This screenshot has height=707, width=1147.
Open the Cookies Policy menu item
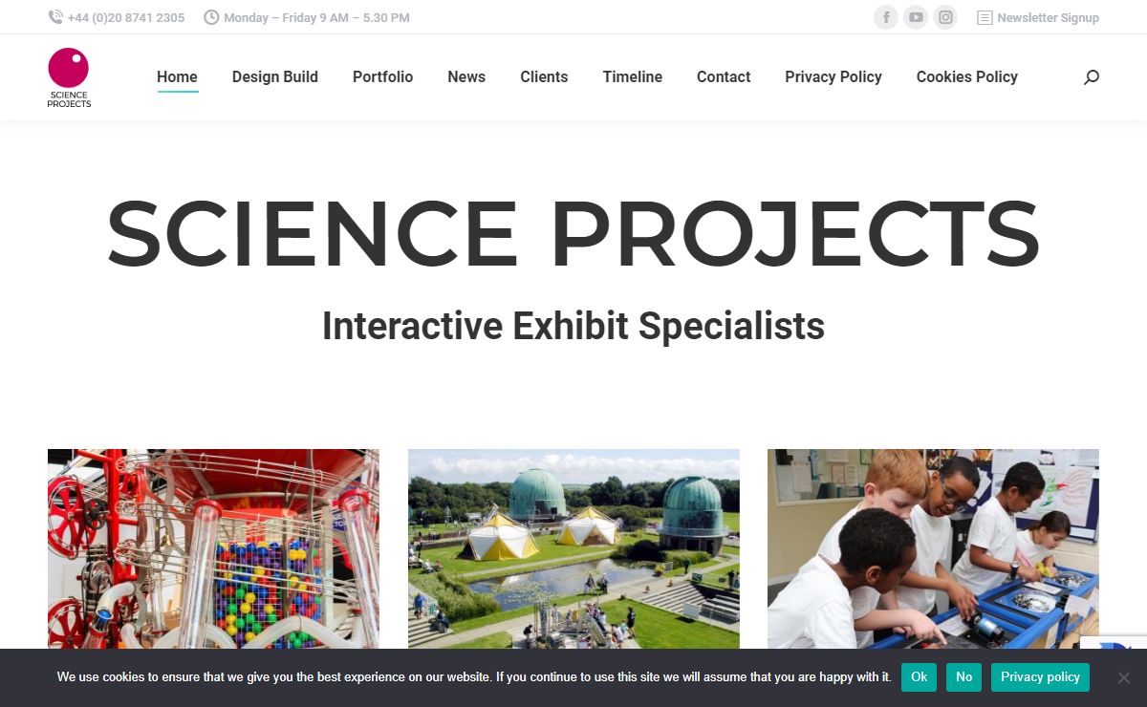[x=967, y=77]
